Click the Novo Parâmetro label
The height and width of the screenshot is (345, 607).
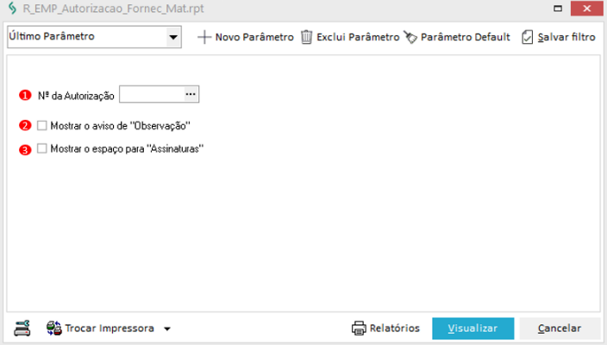tap(254, 37)
